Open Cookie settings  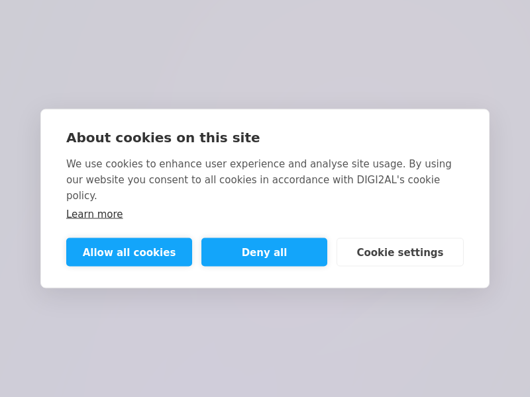pyautogui.click(x=399, y=252)
